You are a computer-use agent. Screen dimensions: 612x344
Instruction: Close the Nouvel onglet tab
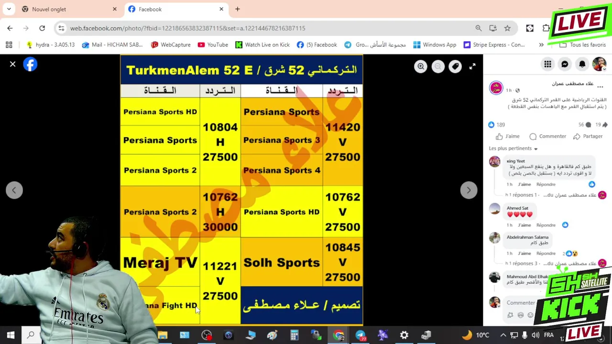pyautogui.click(x=114, y=9)
